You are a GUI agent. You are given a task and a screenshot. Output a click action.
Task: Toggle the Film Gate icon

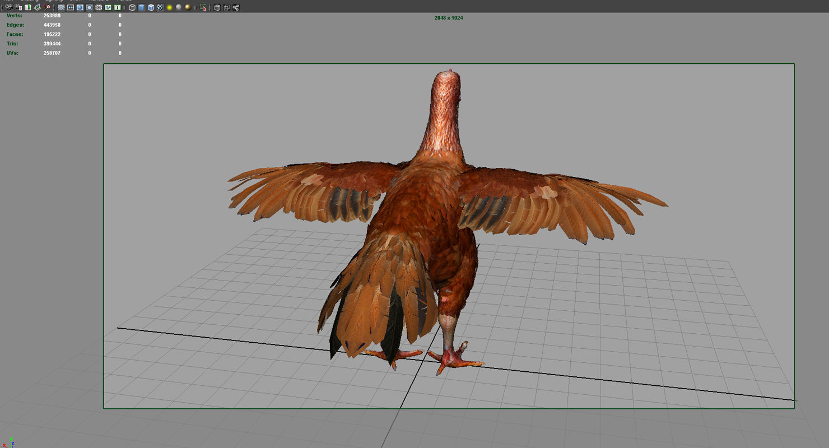coord(71,7)
